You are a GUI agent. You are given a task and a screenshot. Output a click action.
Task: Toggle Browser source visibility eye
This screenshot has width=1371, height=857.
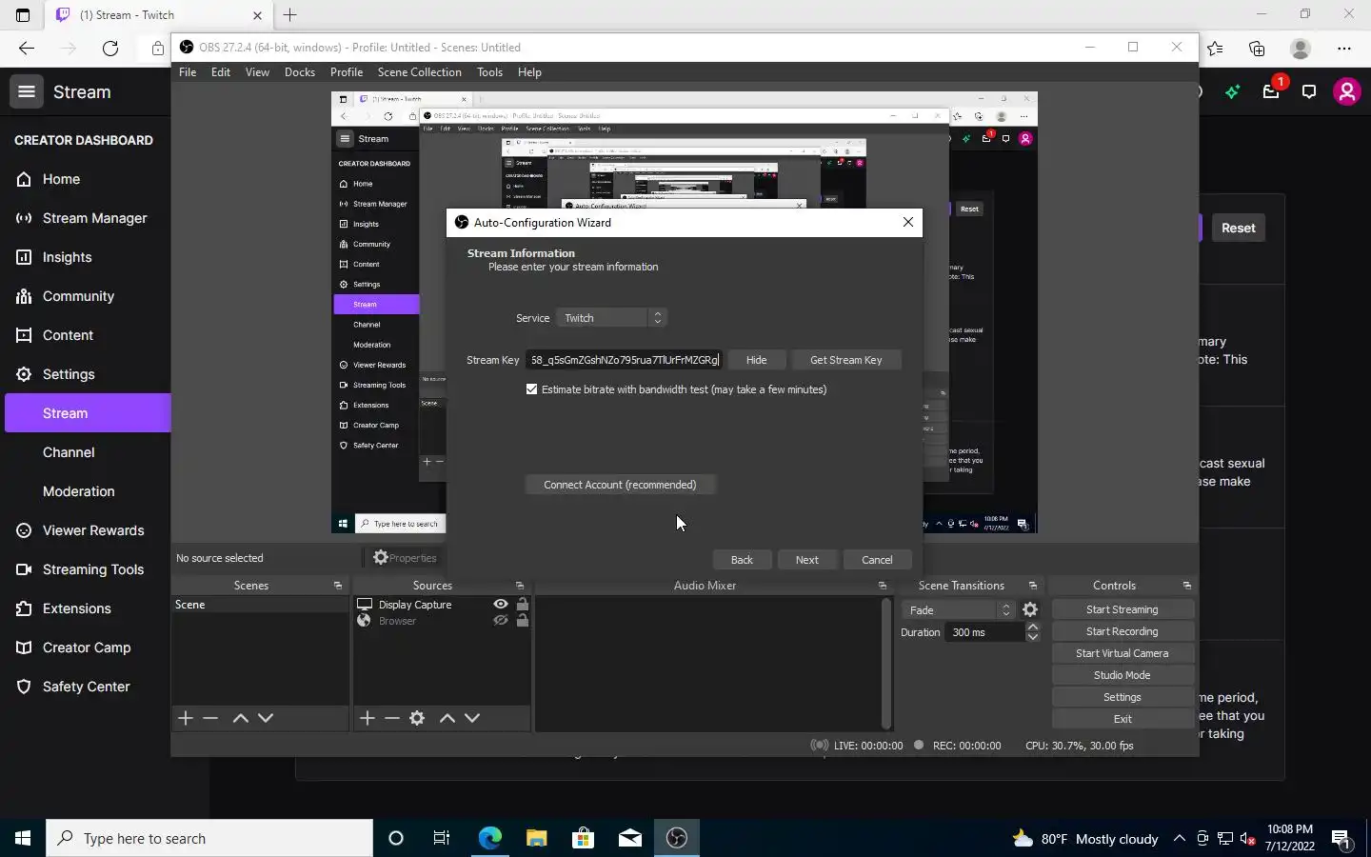501,621
